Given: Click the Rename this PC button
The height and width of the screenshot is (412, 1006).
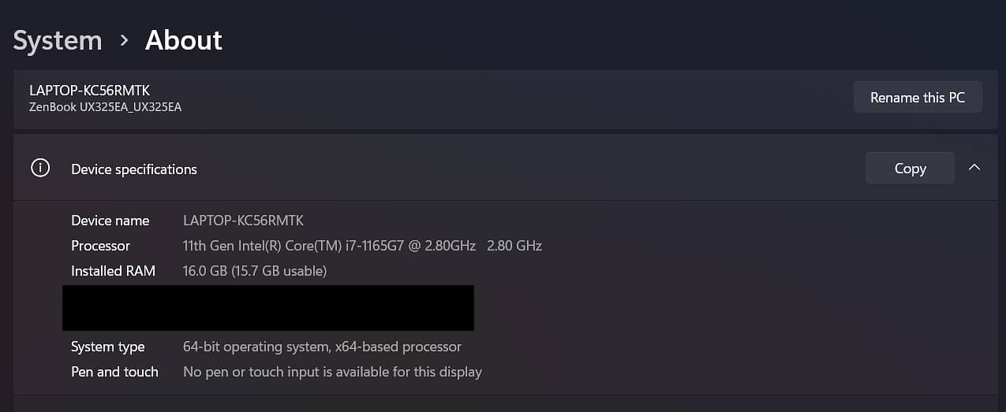Looking at the screenshot, I should 917,98.
